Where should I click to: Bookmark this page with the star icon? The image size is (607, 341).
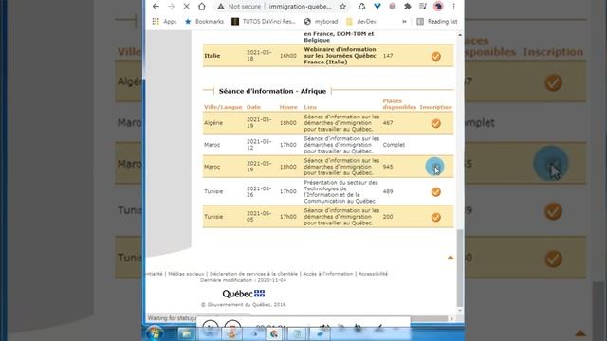pyautogui.click(x=342, y=7)
